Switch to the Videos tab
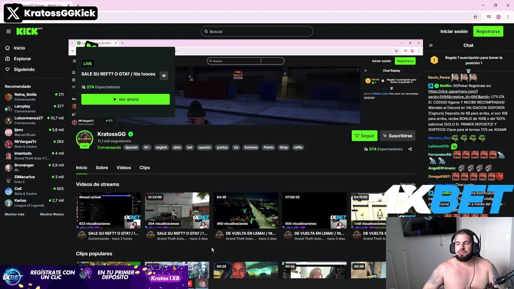The image size is (514, 289). [x=124, y=168]
